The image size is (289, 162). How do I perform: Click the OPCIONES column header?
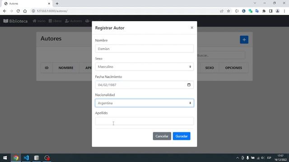(x=233, y=68)
